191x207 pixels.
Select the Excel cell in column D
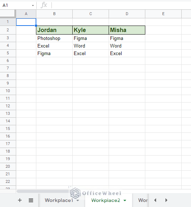pos(127,53)
